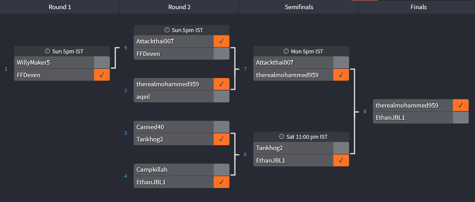Click the winner checkmark for therealmohammed959 in Finals

click(461, 105)
